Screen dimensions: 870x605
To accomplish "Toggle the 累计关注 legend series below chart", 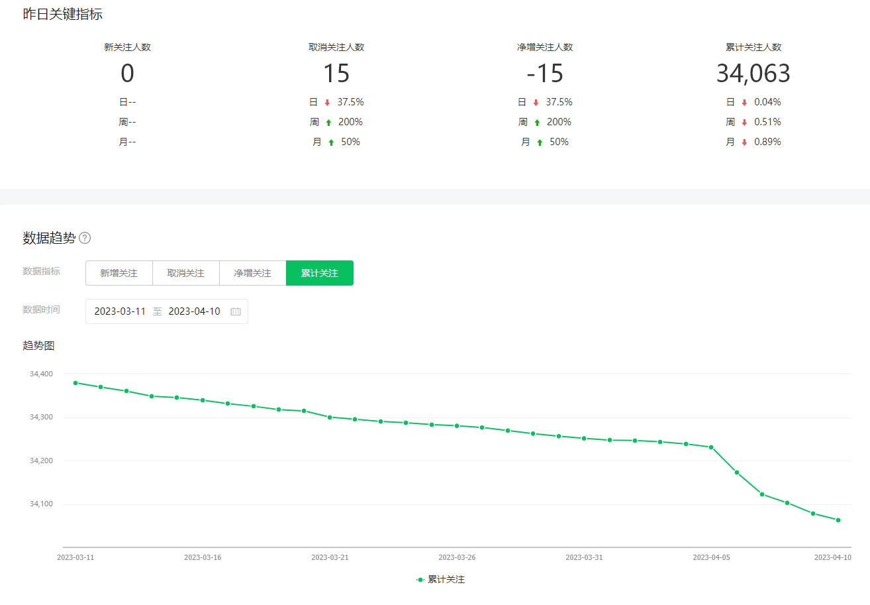I will [x=441, y=580].
